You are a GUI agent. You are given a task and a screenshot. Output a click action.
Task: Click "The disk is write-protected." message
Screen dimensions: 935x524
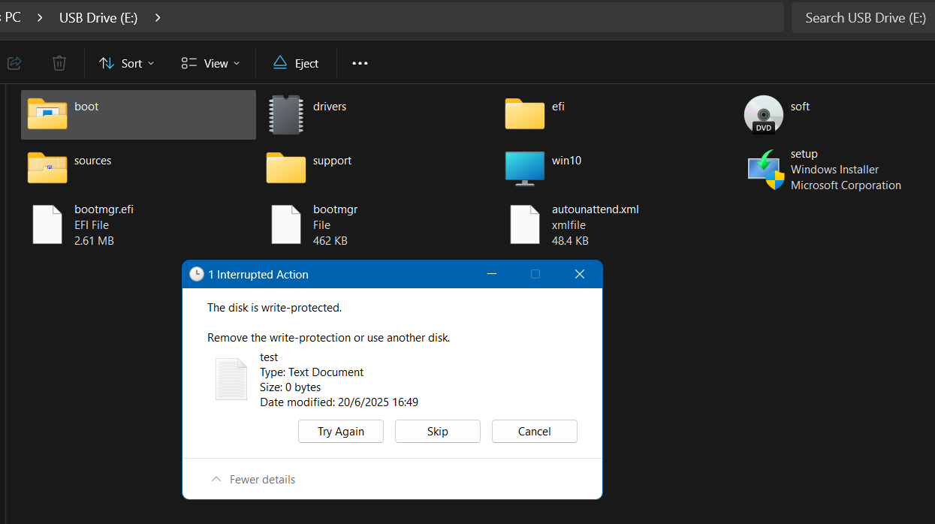pos(274,308)
